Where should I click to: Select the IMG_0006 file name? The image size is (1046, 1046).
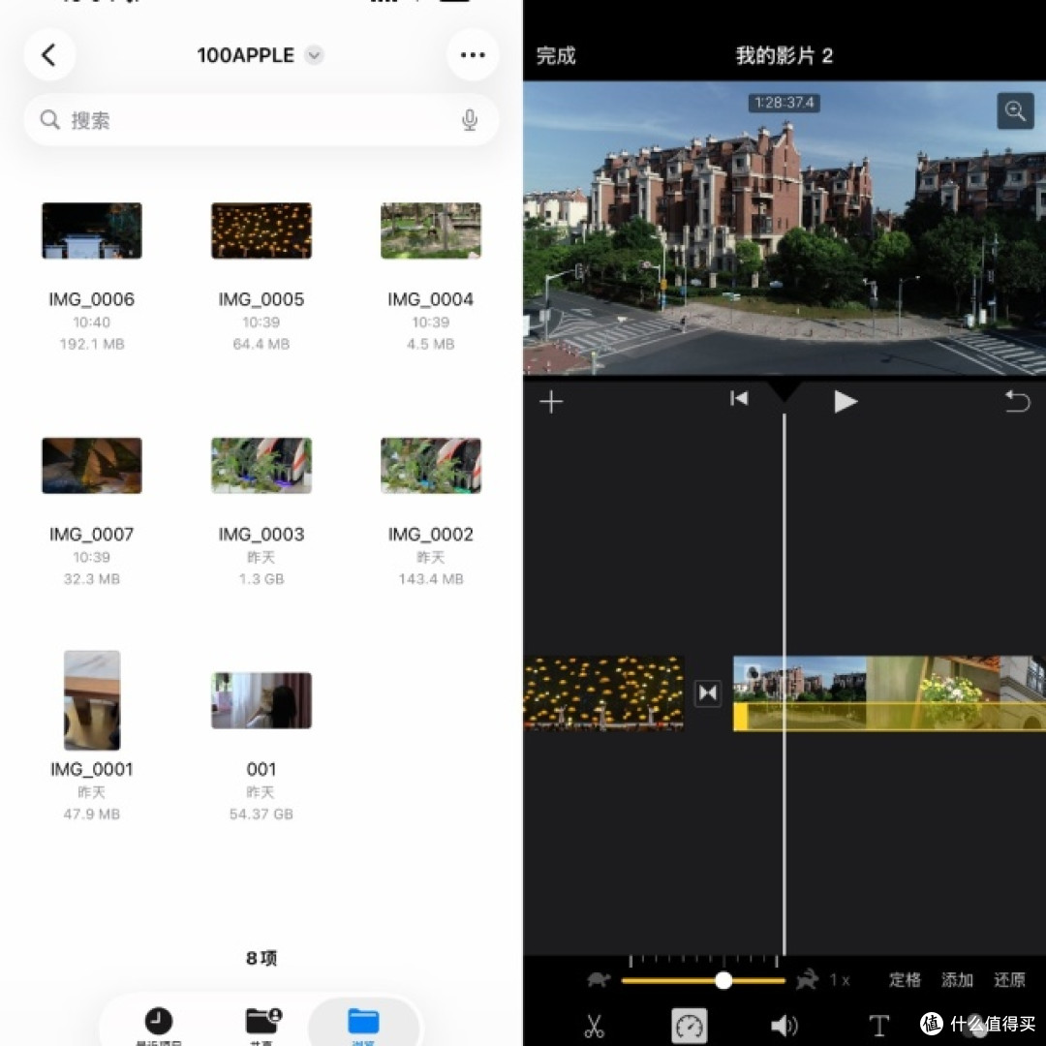pyautogui.click(x=91, y=299)
